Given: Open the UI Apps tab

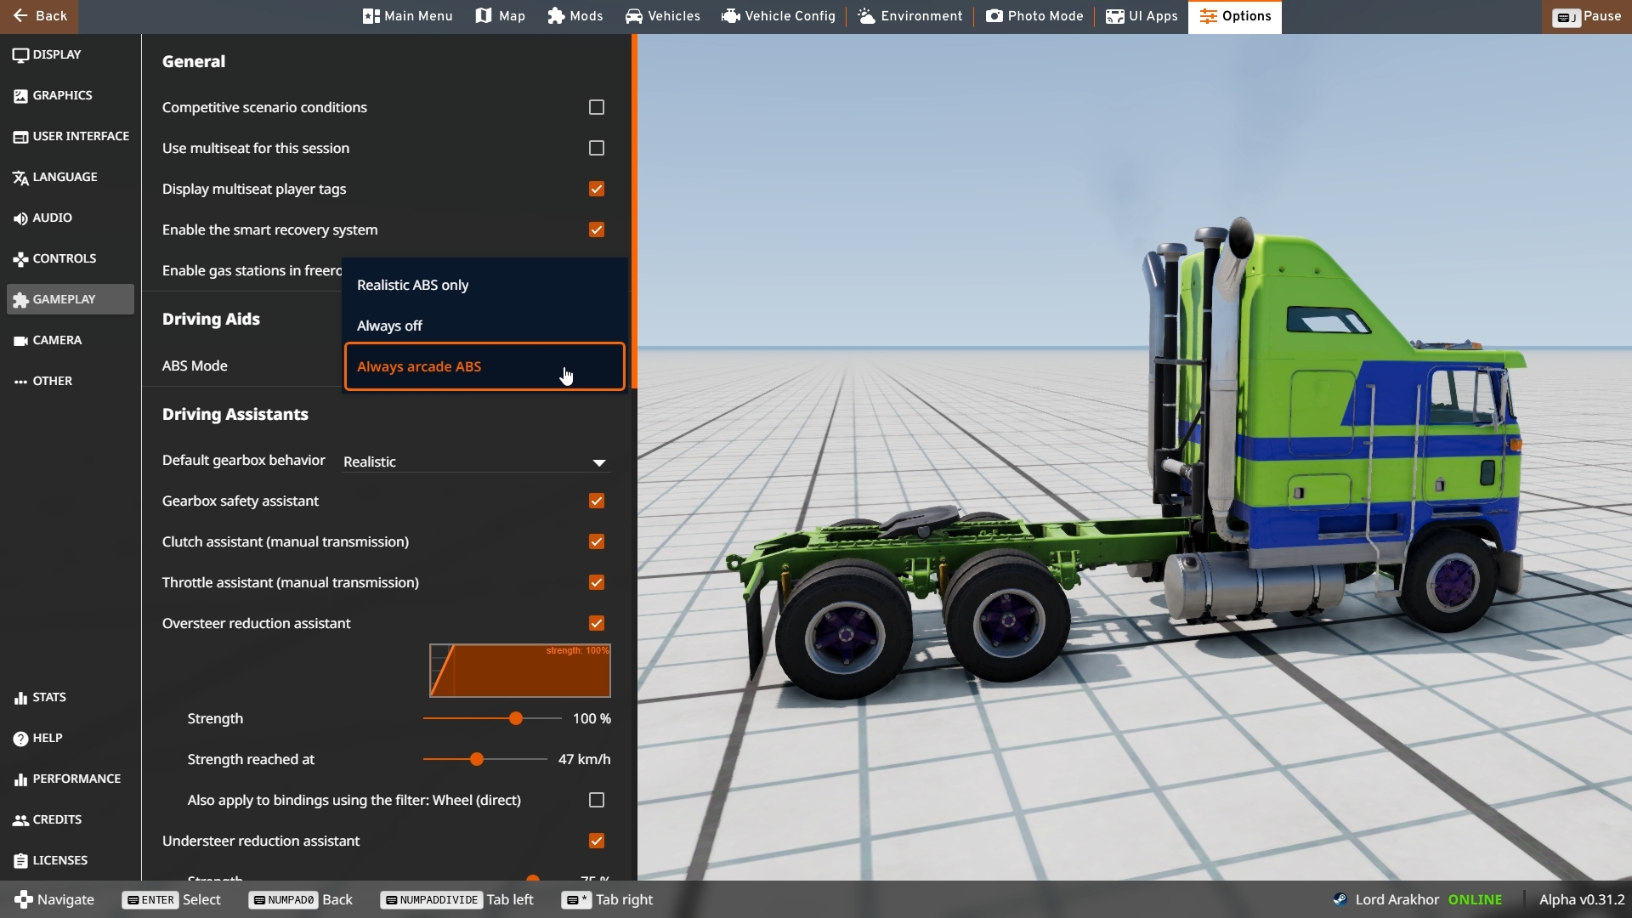Looking at the screenshot, I should pos(1142,16).
